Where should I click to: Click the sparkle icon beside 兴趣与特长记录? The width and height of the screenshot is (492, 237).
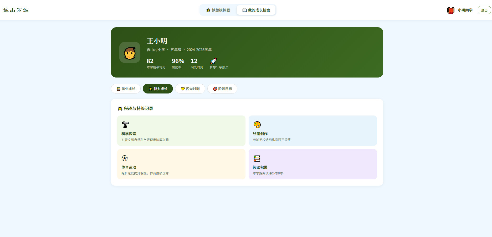coord(120,108)
